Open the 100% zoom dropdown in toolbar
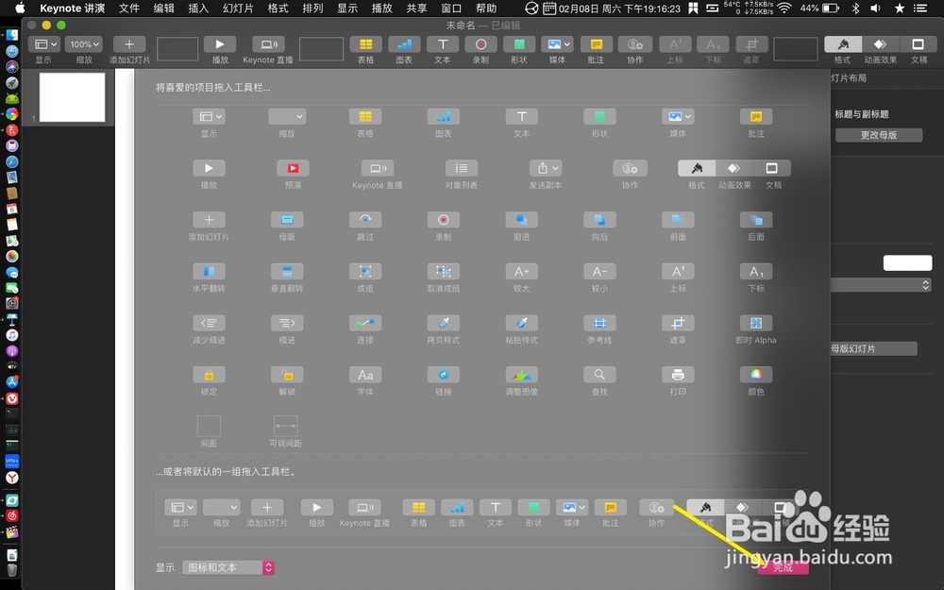The width and height of the screenshot is (944, 590). click(84, 44)
